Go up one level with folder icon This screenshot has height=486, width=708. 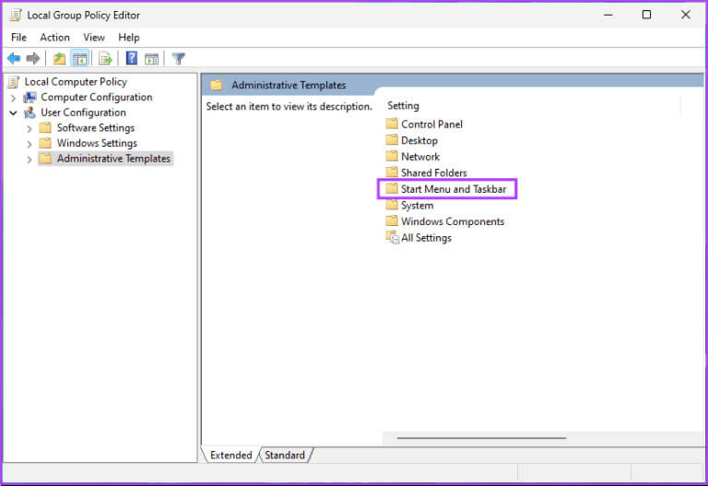[x=59, y=58]
